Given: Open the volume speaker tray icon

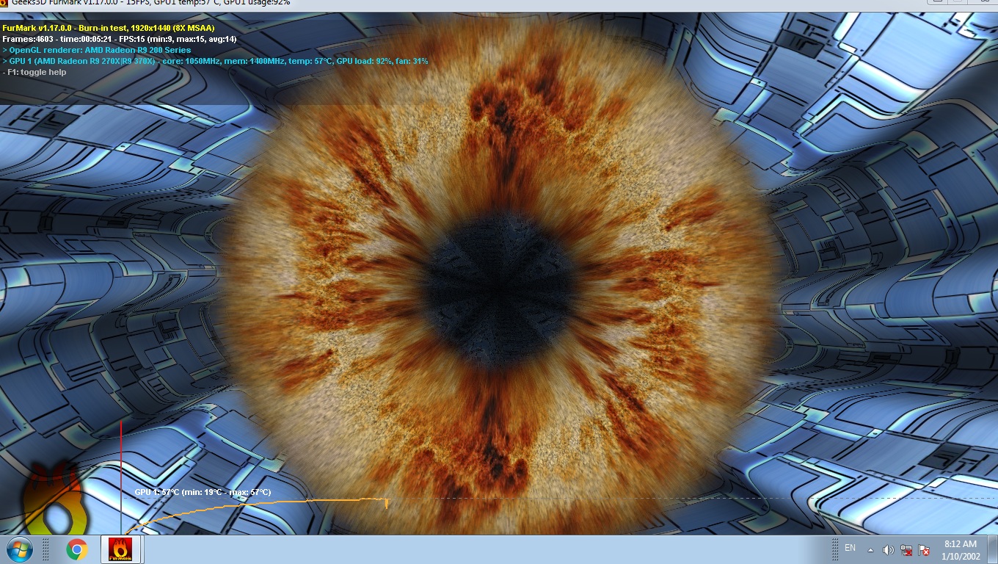Looking at the screenshot, I should 889,549.
